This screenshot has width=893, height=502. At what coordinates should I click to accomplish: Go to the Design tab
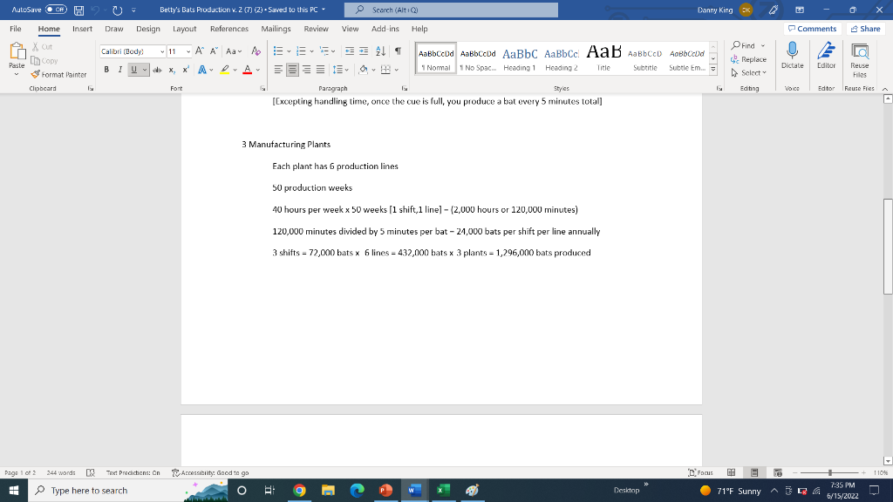147,29
